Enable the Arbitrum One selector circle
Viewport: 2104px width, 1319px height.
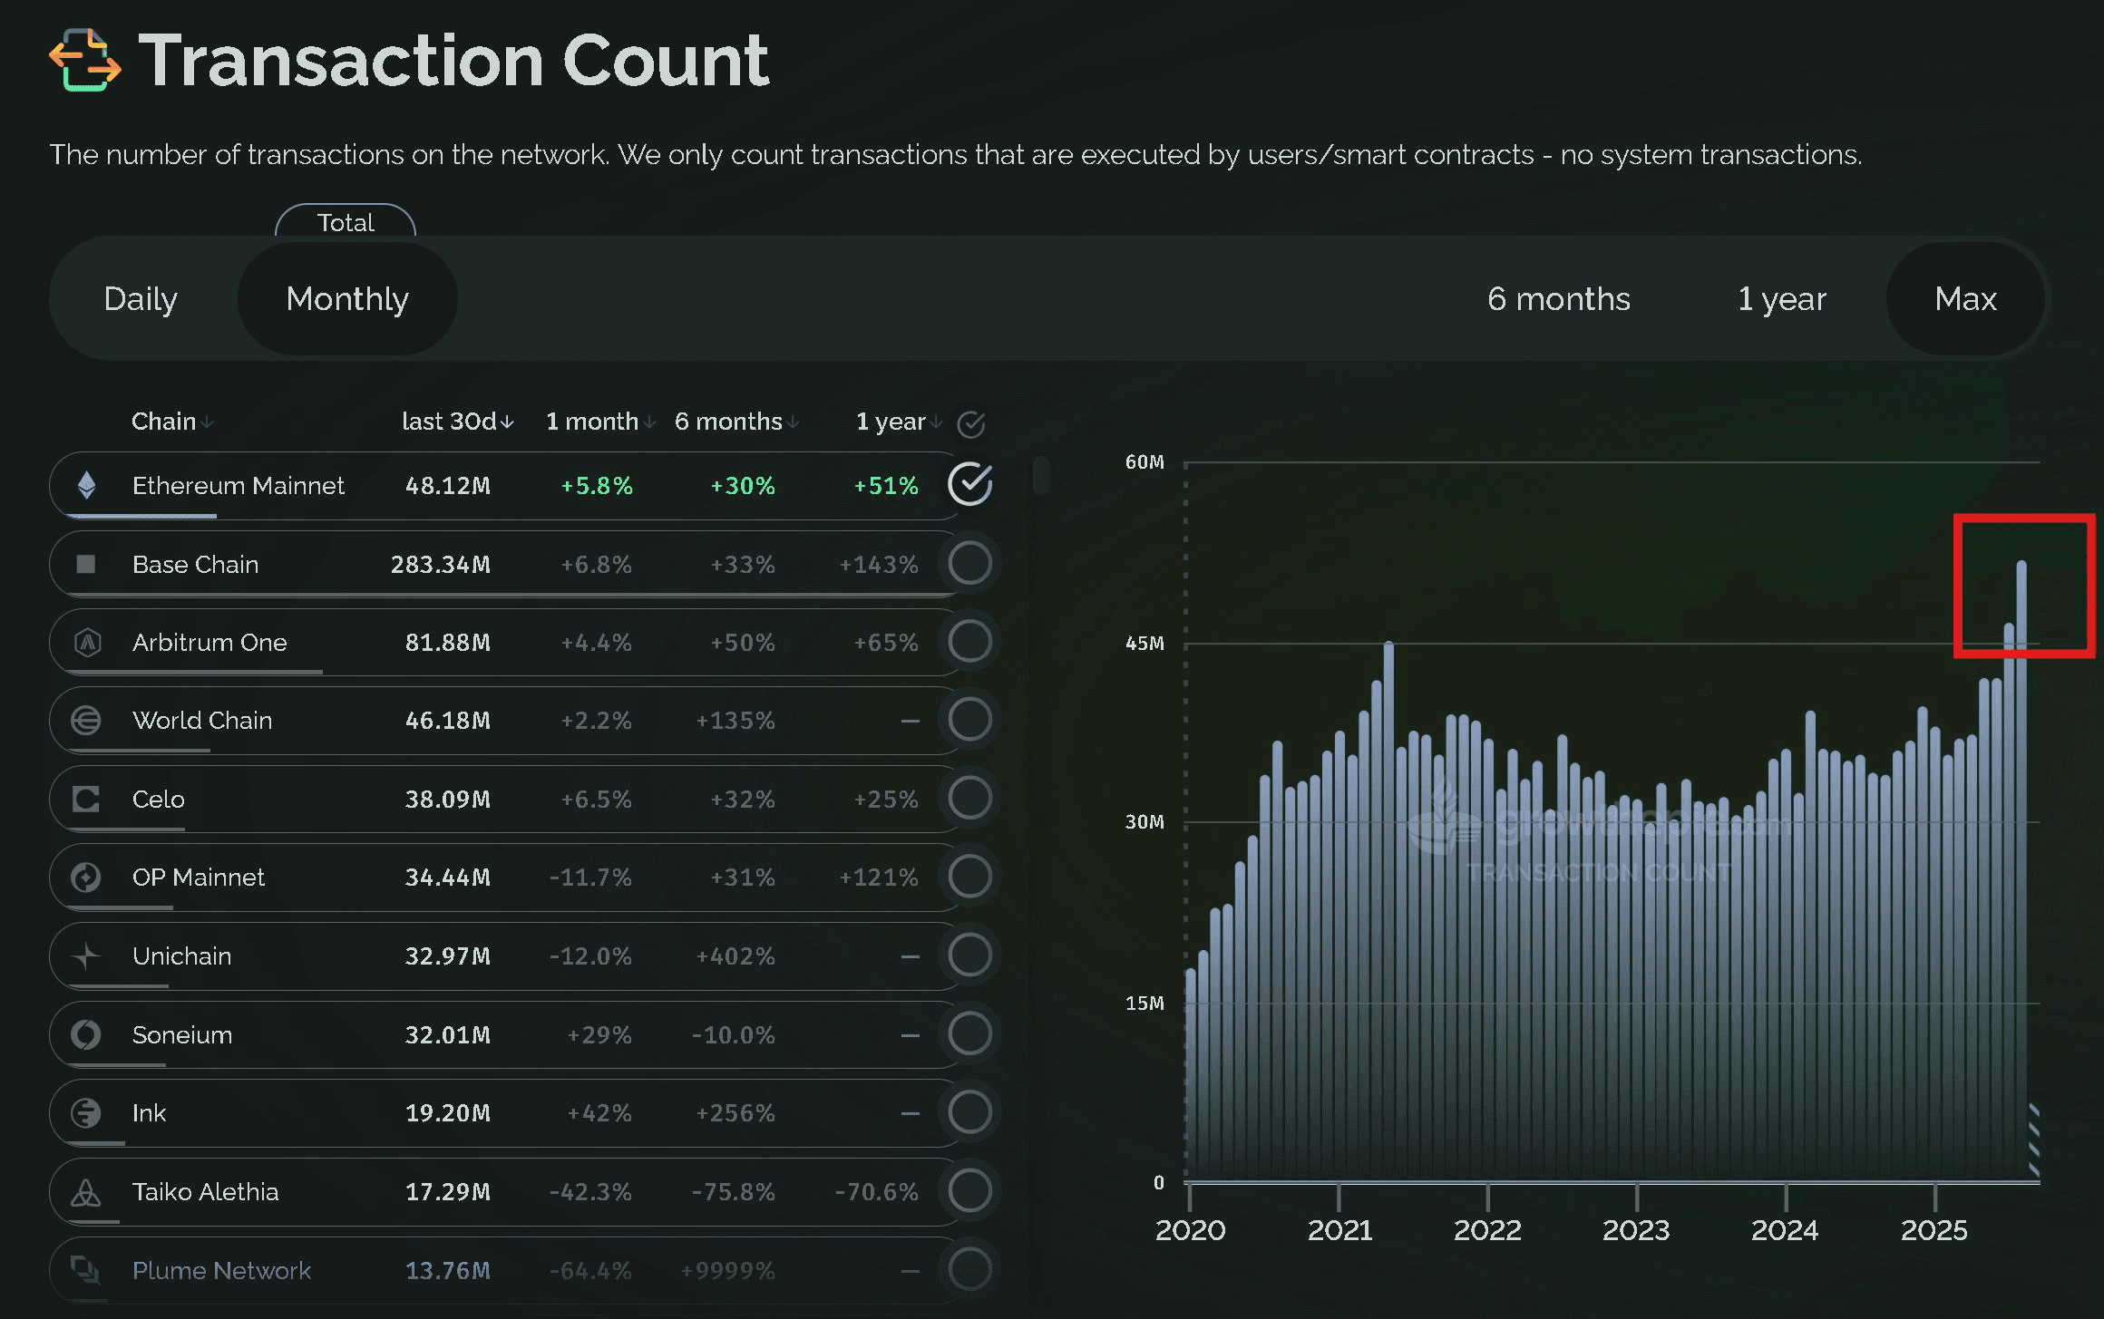click(970, 641)
